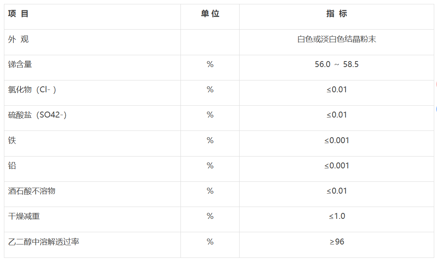The image size is (437, 263).
Task: Click the 56.0 ~ 58.5 value
Action: pyautogui.click(x=337, y=64)
